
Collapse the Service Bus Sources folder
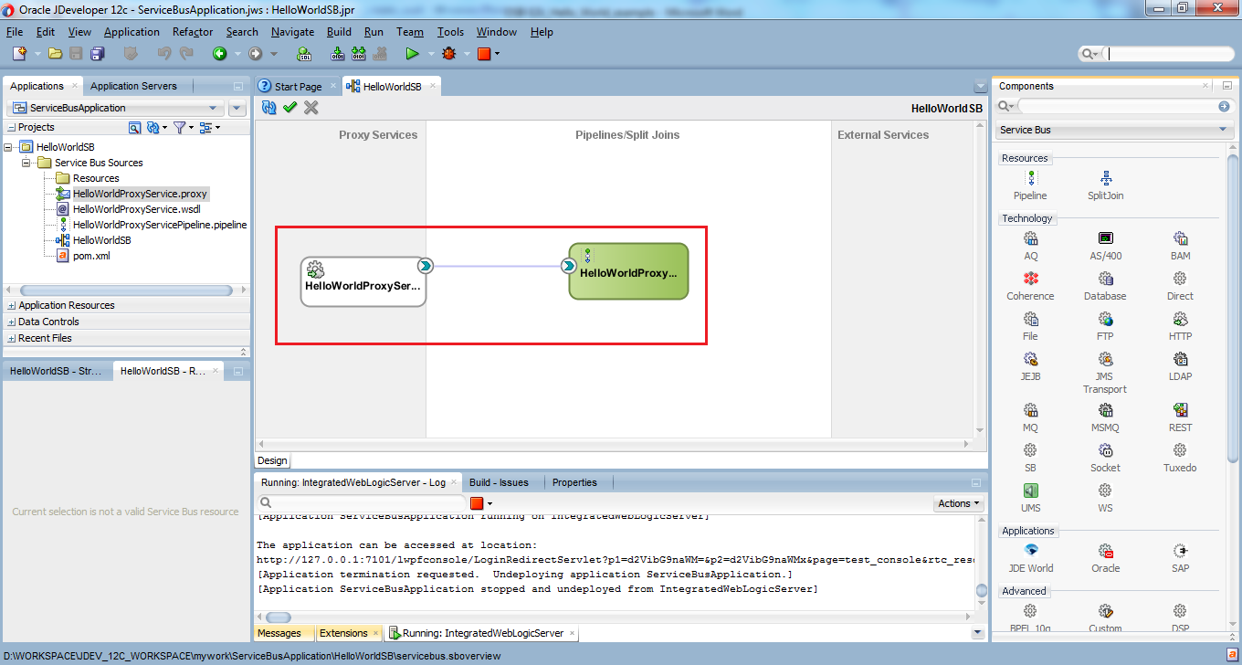(27, 163)
